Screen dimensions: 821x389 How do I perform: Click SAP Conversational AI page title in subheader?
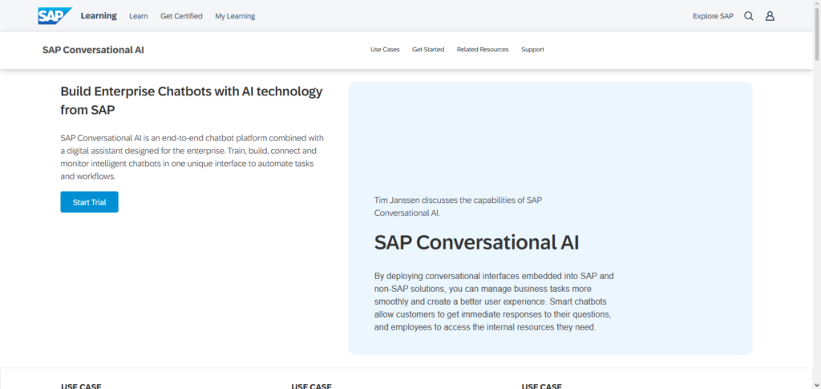(93, 51)
